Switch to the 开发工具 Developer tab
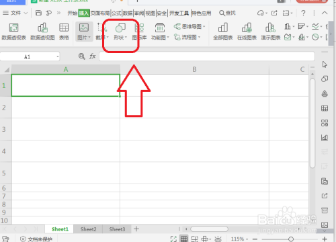 click(179, 13)
